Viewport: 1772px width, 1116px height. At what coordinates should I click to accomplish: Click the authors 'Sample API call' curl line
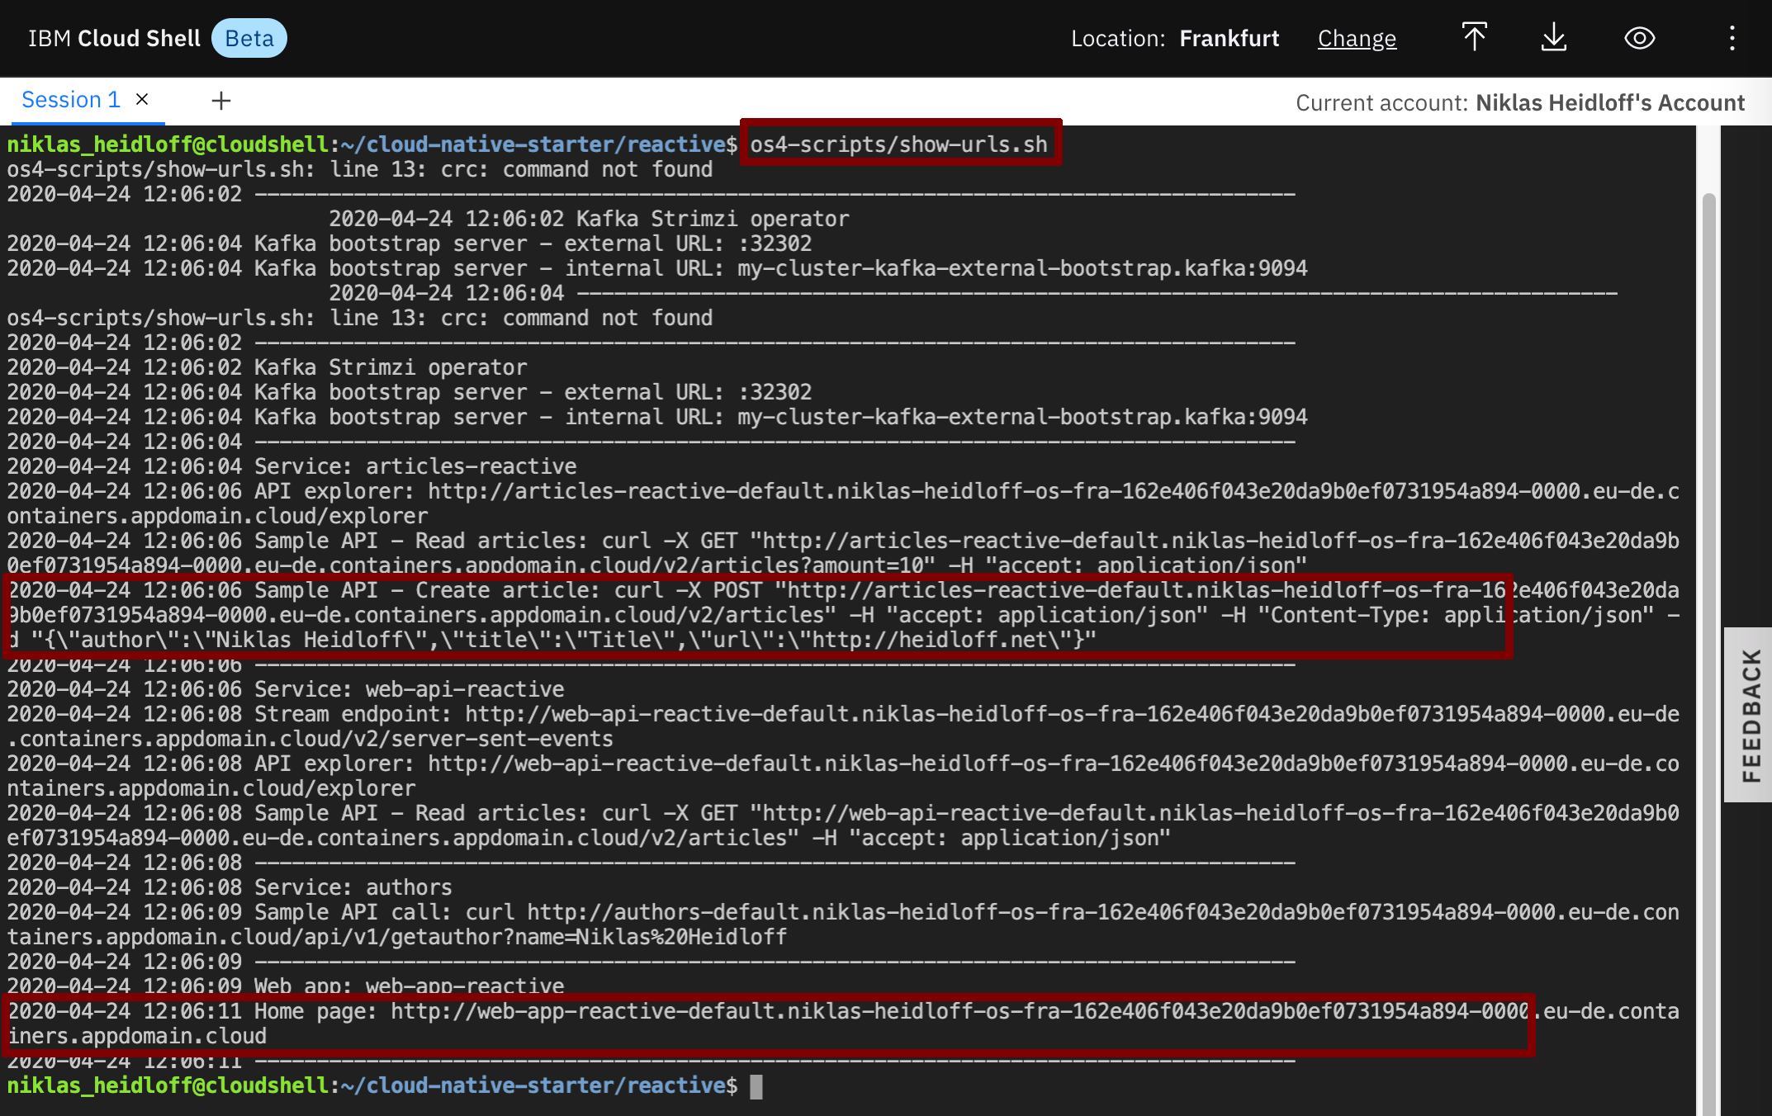pos(843,924)
